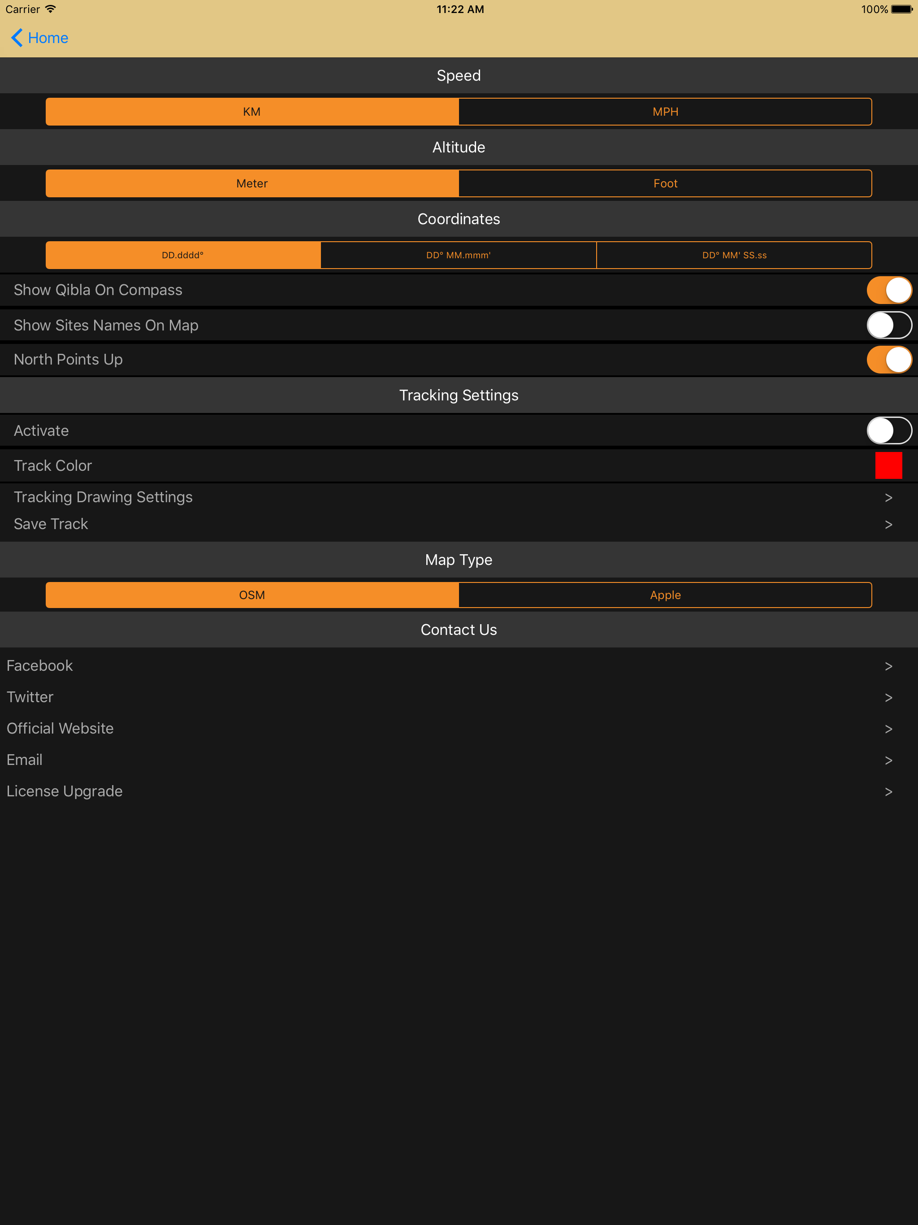Viewport: 918px width, 1225px height.
Task: Open the Email contact option
Action: coord(459,760)
